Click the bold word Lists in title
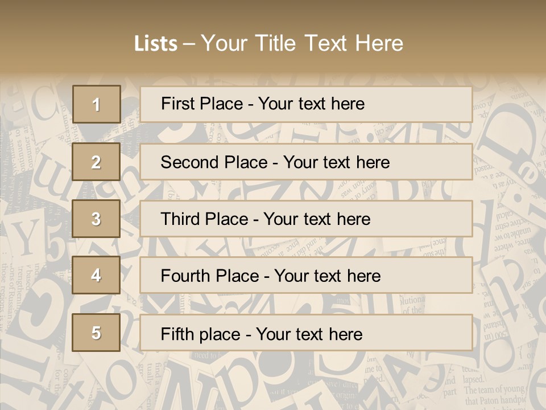546x410 pixels. click(155, 44)
